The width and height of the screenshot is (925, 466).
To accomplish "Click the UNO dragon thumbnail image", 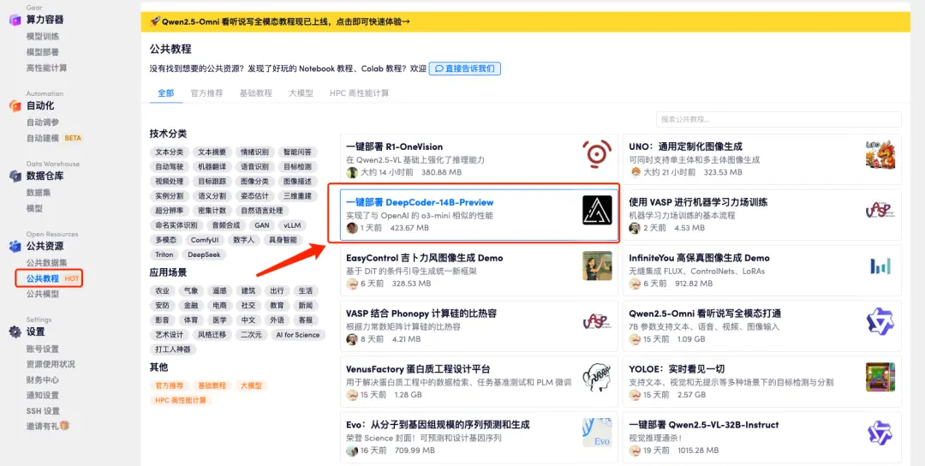I will (880, 154).
